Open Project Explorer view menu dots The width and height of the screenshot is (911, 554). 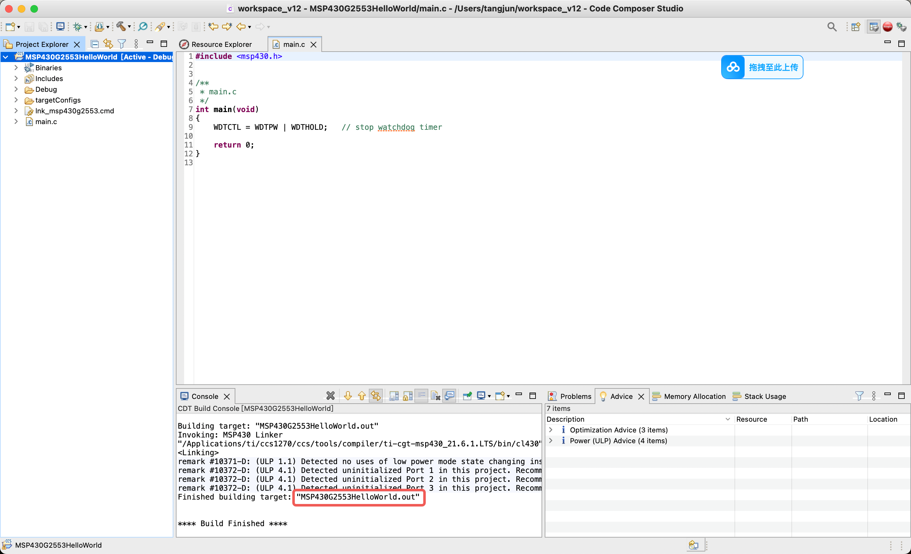[x=136, y=44]
